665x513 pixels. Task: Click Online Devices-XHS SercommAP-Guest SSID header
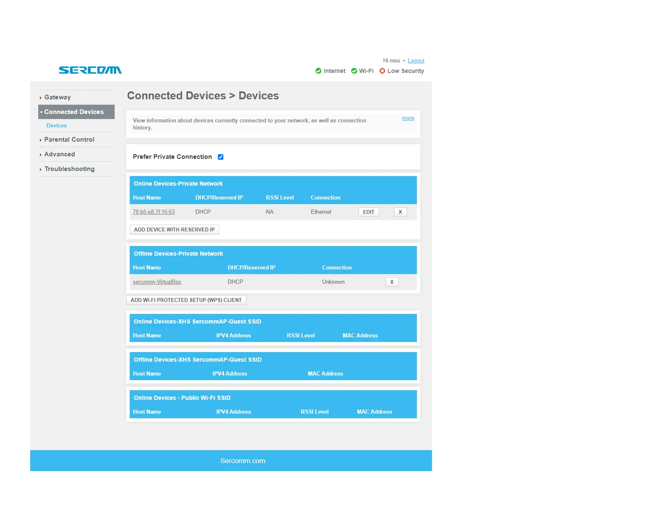point(197,321)
